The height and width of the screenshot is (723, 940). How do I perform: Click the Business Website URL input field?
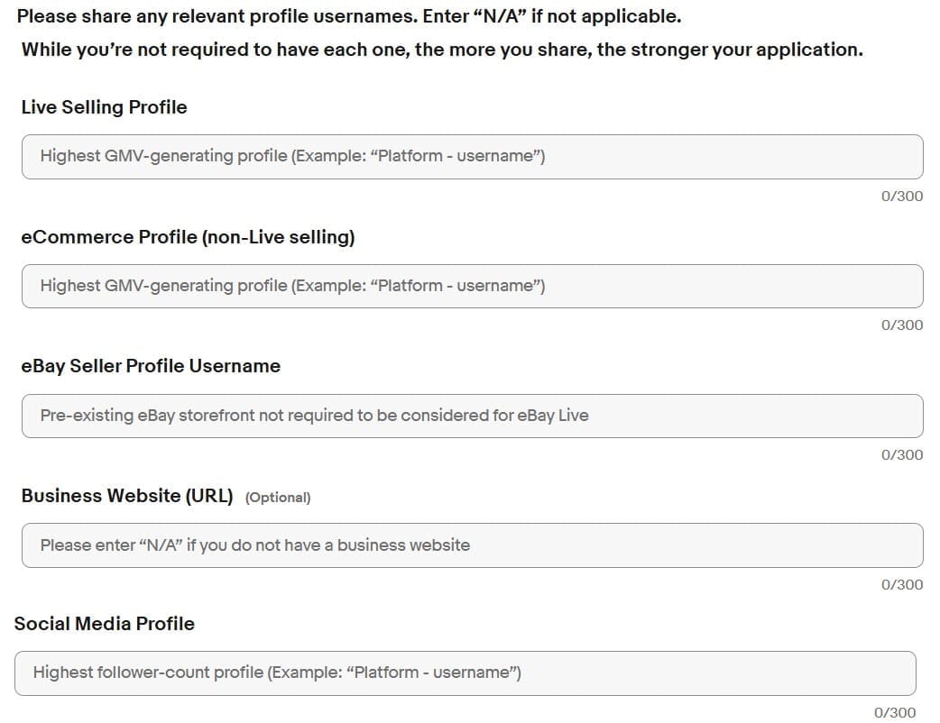coord(472,545)
